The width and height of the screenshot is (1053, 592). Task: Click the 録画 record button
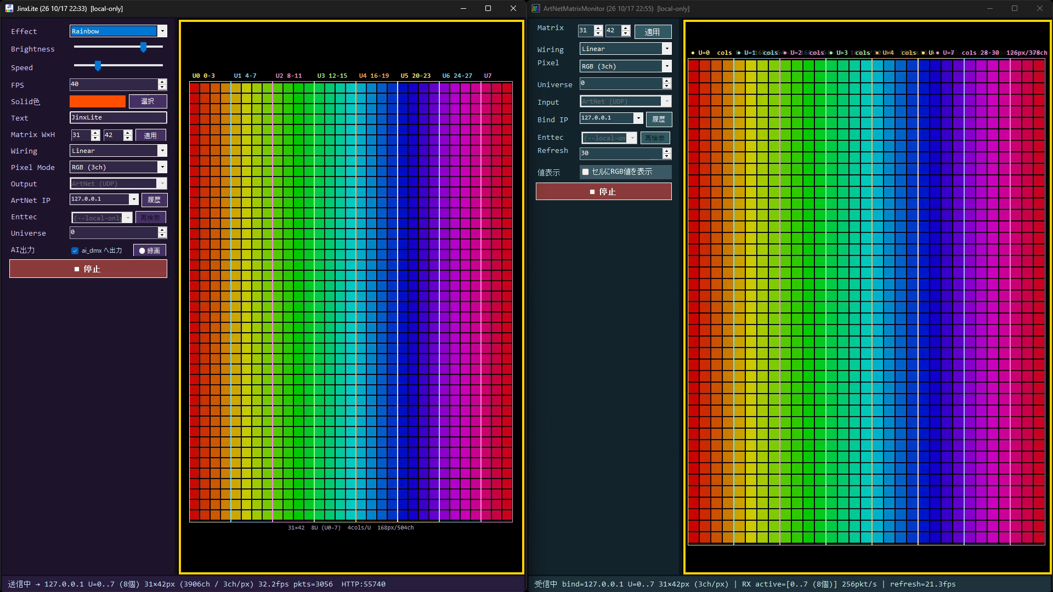click(149, 251)
